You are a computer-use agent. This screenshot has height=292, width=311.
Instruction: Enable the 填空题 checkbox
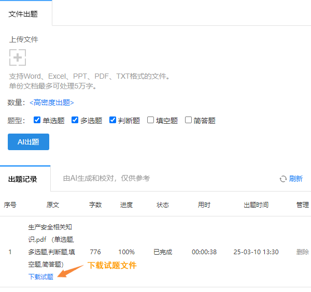[x=151, y=120]
